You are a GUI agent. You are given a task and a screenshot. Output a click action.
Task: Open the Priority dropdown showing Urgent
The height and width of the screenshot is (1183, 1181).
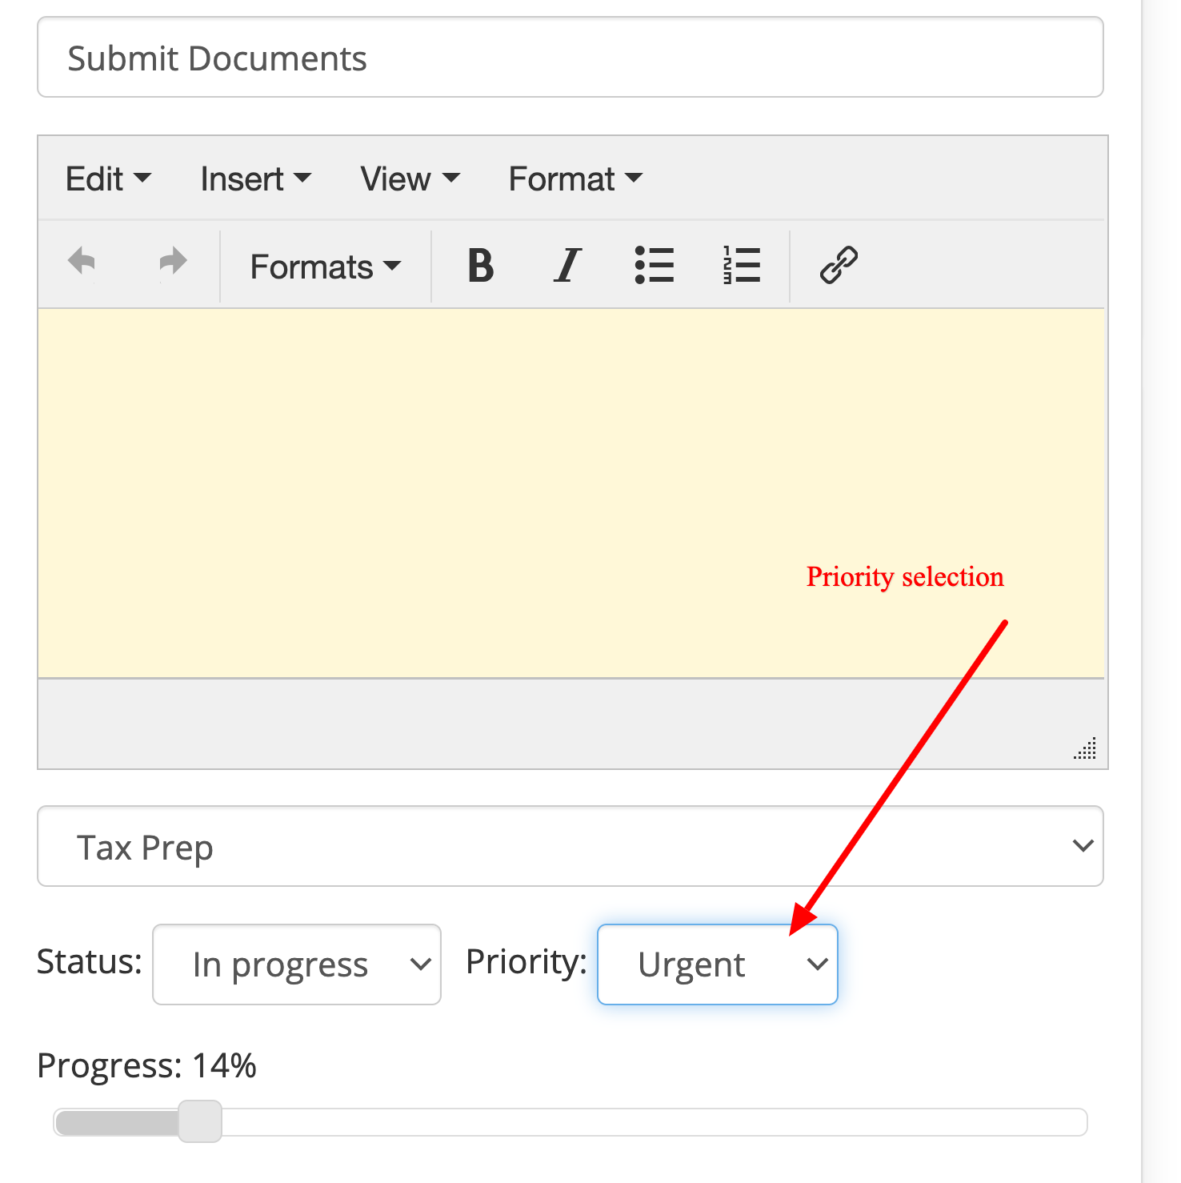click(x=718, y=964)
